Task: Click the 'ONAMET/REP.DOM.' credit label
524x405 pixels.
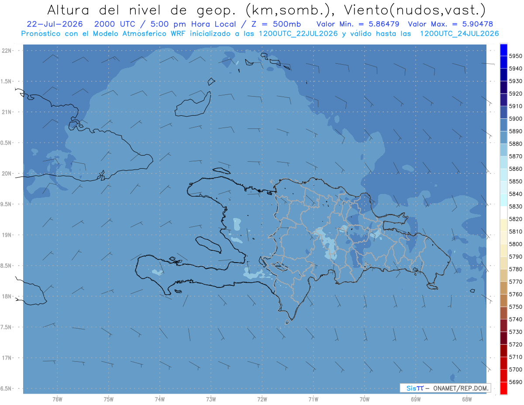Action: [461, 388]
